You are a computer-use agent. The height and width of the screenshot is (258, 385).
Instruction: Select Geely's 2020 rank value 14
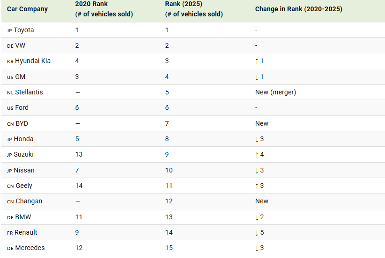79,186
